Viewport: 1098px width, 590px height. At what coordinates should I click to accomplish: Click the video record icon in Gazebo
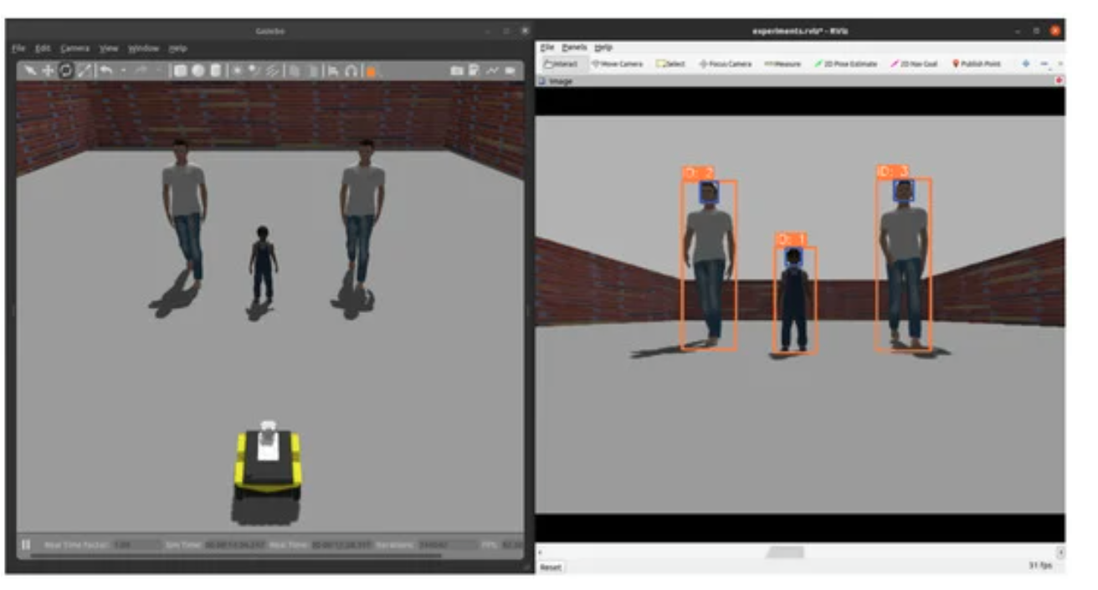pos(510,71)
